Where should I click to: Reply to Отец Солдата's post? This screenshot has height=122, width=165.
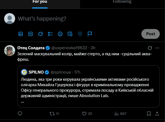(20, 114)
